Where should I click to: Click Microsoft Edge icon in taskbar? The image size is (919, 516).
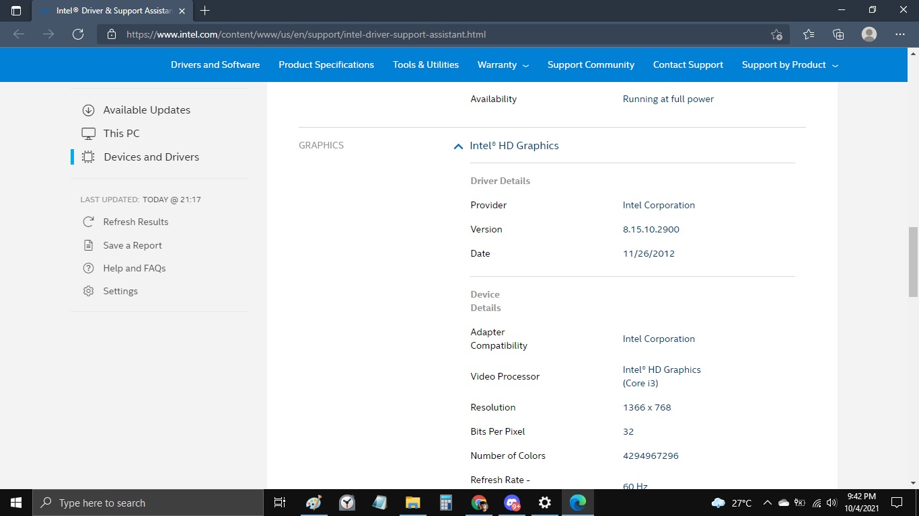coord(578,503)
